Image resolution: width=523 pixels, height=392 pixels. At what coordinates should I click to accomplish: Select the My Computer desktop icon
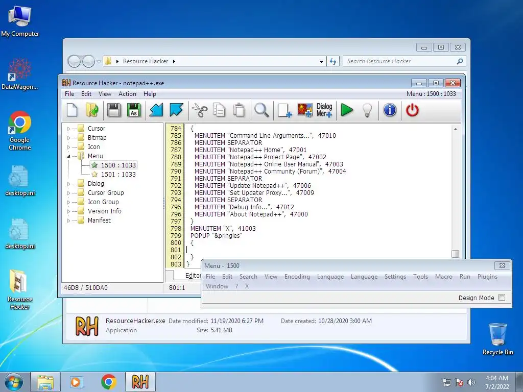(20, 21)
